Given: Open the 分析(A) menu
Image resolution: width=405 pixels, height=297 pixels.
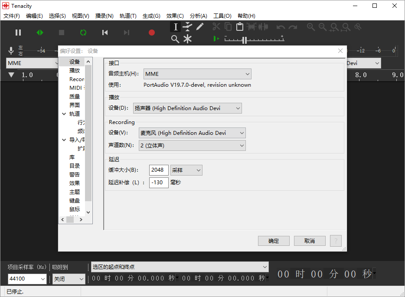Looking at the screenshot, I should click(x=198, y=16).
